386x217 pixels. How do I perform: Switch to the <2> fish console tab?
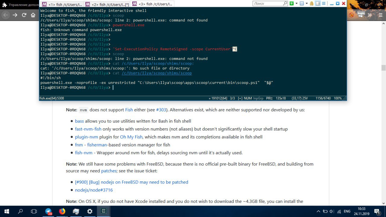(107, 4)
